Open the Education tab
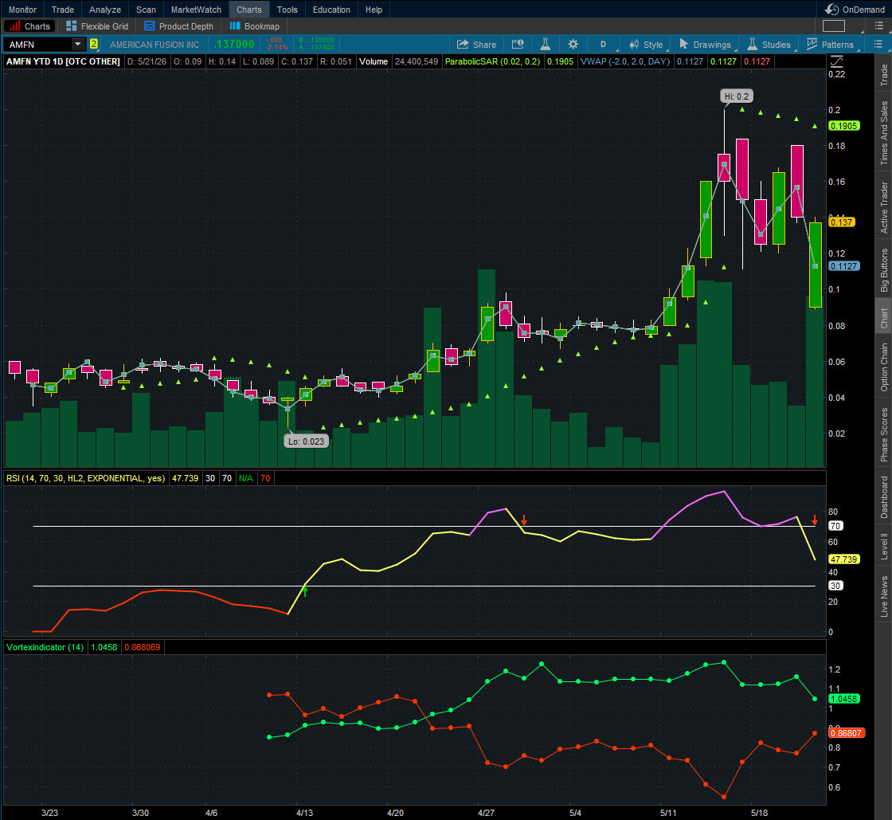 (331, 10)
